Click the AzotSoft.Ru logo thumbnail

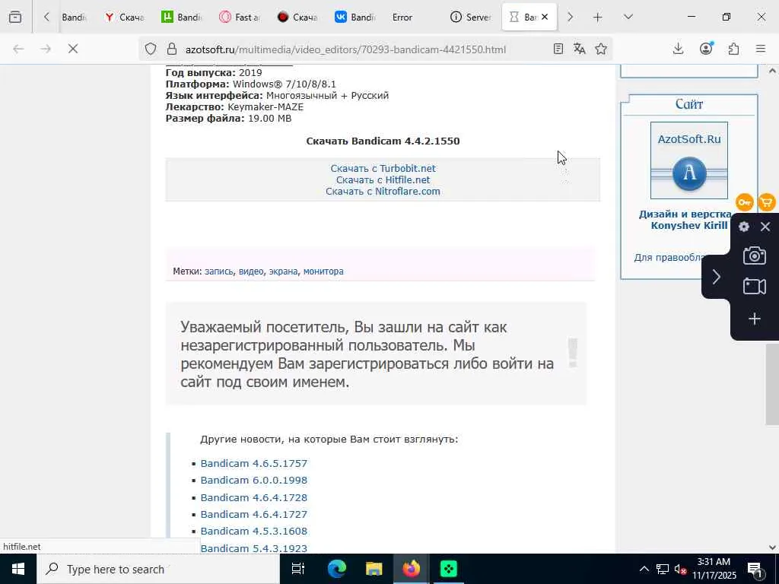coord(689,160)
